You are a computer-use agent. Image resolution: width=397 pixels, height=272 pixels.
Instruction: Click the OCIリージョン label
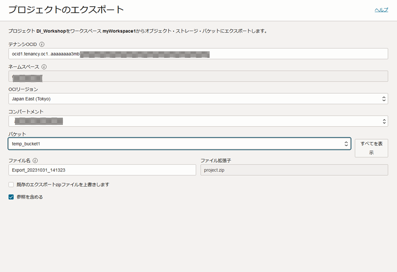[23, 89]
